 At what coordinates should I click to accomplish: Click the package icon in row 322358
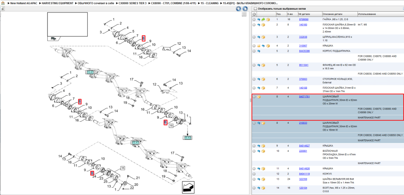tap(263, 179)
